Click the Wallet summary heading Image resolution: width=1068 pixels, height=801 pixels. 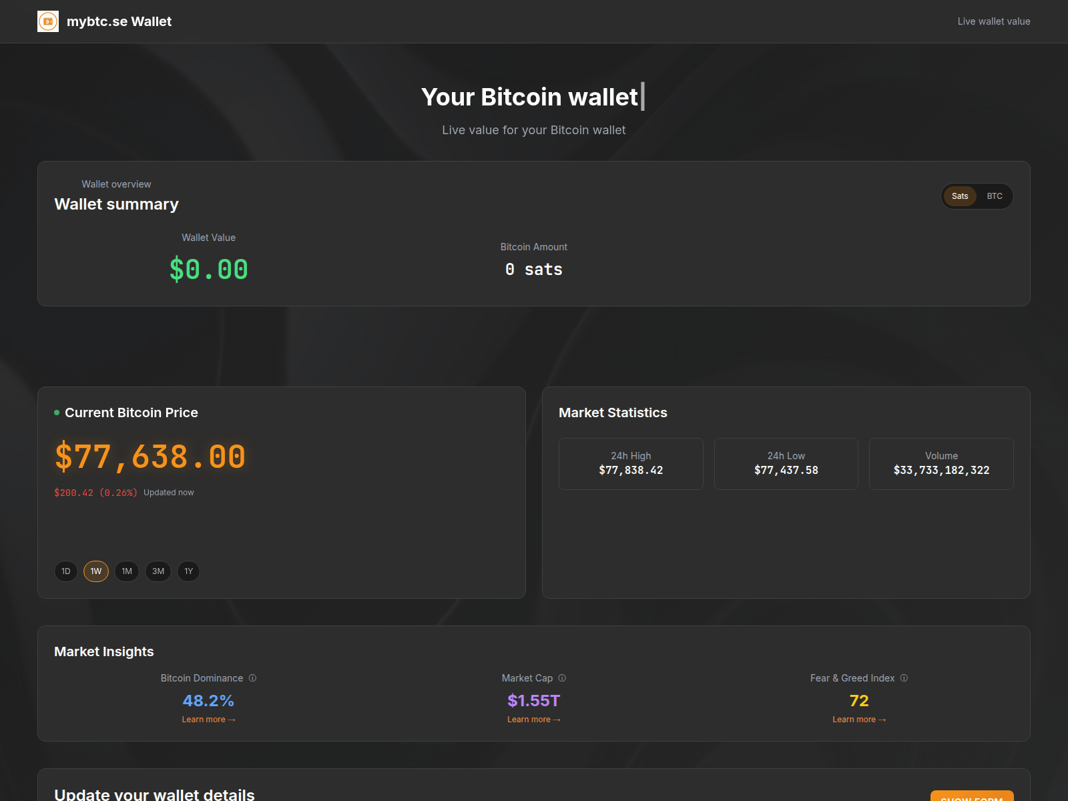pos(116,204)
